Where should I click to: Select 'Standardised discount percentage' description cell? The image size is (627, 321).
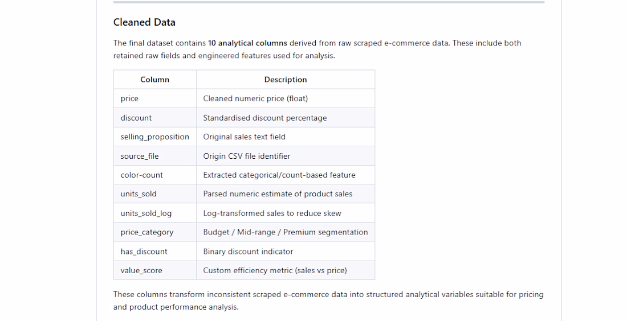click(x=286, y=118)
